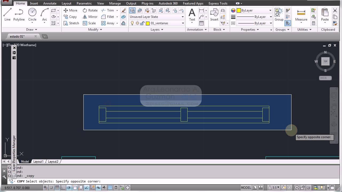Select the Polyline tool
342x192 pixels.
click(19, 15)
